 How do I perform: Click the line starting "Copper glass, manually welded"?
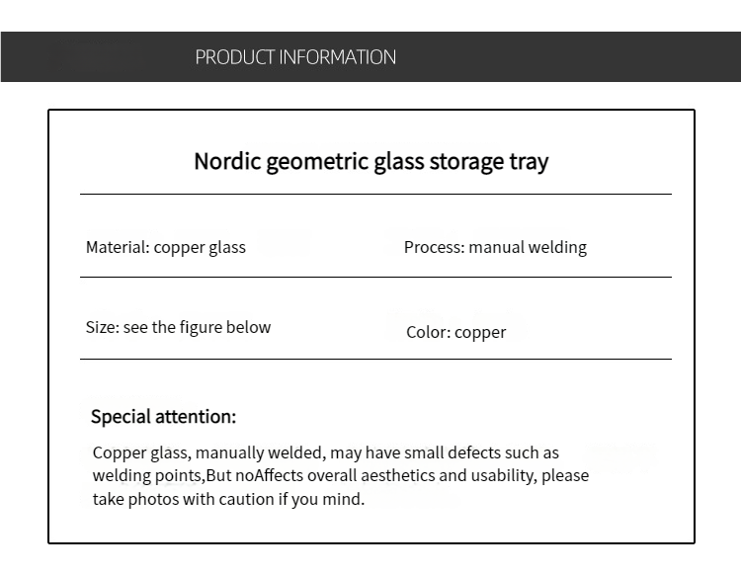pyautogui.click(x=326, y=452)
